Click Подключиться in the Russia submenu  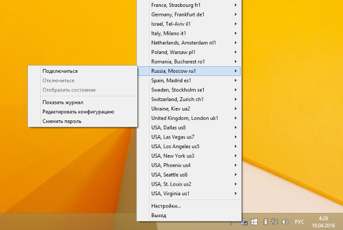click(83, 71)
